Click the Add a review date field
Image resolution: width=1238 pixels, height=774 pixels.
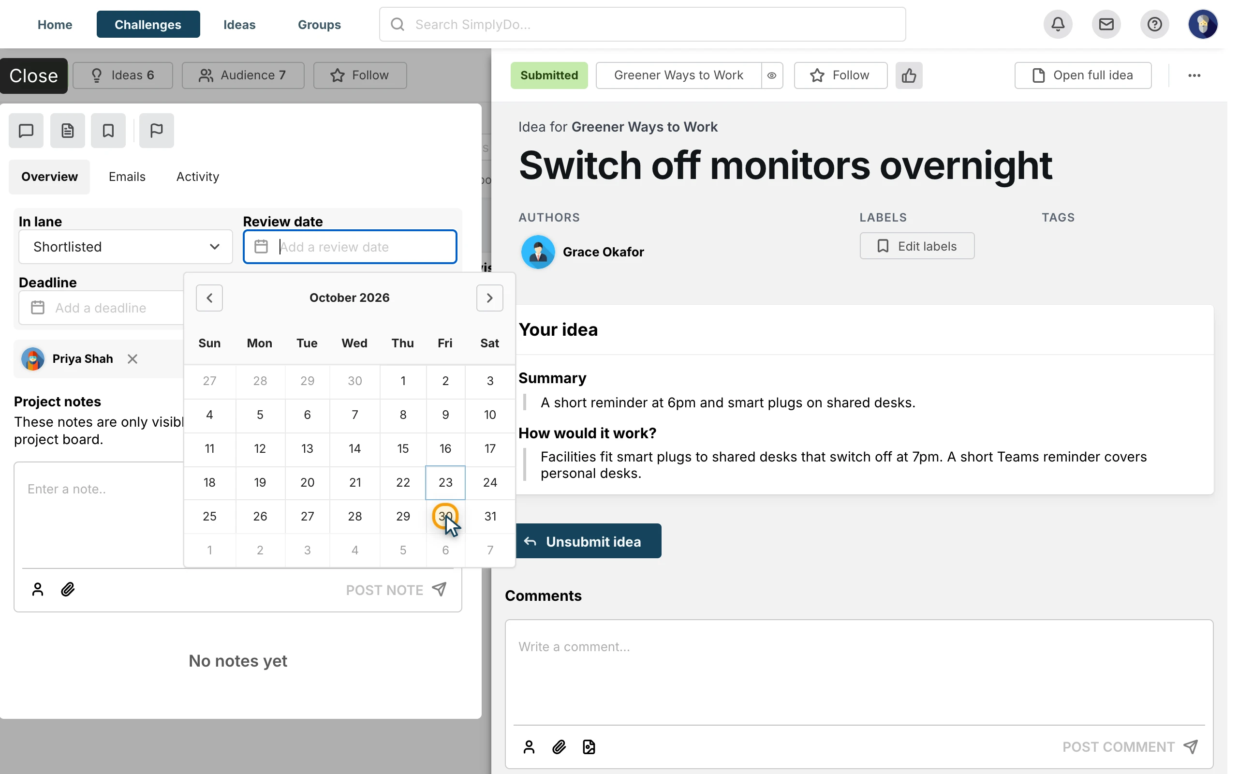(350, 247)
